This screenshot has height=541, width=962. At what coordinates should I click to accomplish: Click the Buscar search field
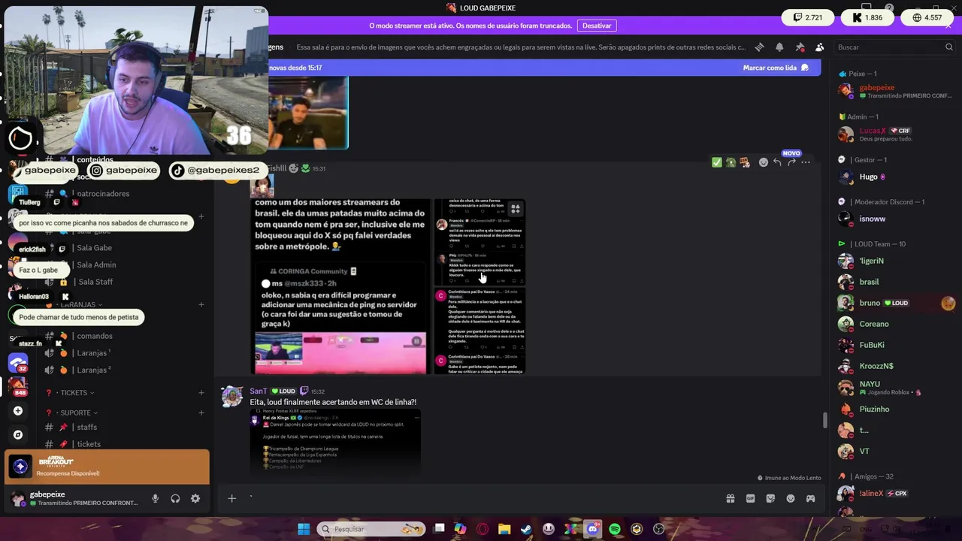[x=894, y=47]
